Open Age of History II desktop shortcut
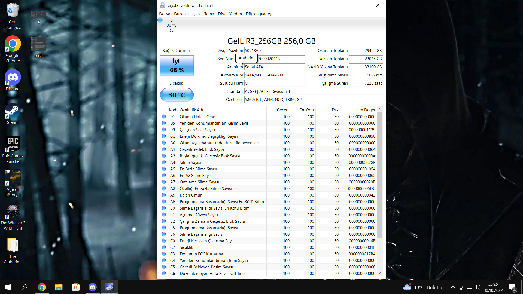Screen dimensions: 523x294 pyautogui.click(x=13, y=183)
